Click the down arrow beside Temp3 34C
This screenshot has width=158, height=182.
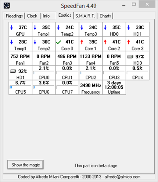coord(82,27)
